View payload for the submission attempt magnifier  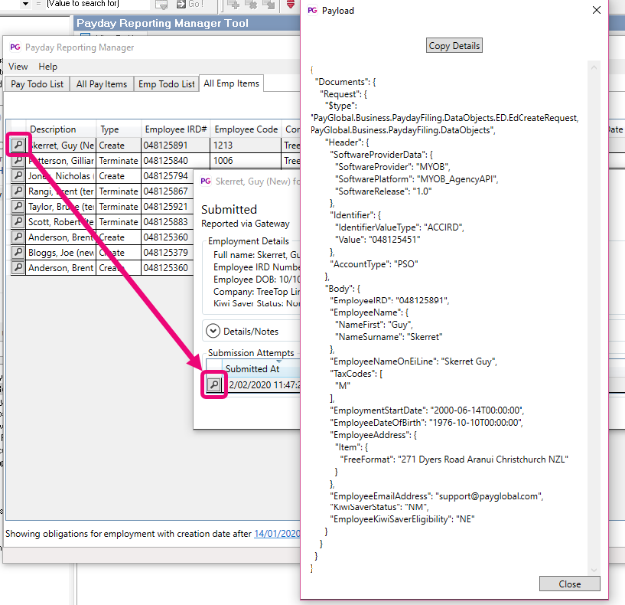[x=215, y=384]
